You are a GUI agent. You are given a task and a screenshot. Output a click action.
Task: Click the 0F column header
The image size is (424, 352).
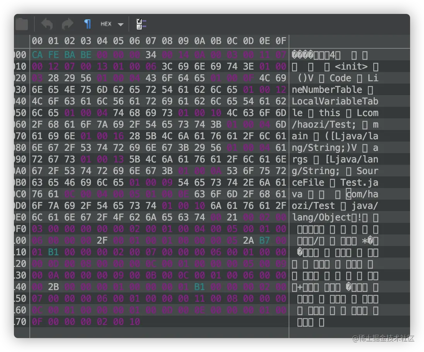pos(281,41)
